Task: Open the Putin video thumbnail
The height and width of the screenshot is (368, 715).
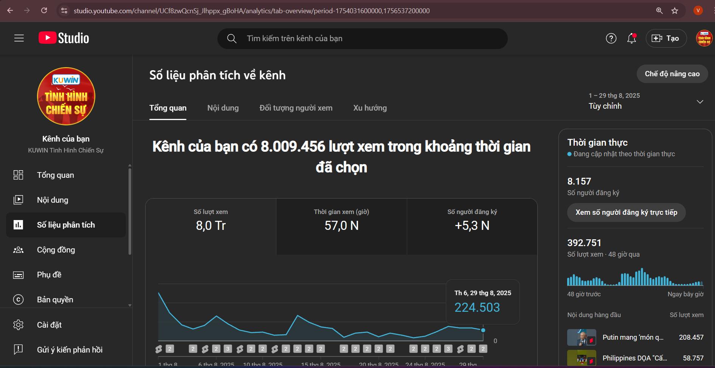Action: coord(582,337)
